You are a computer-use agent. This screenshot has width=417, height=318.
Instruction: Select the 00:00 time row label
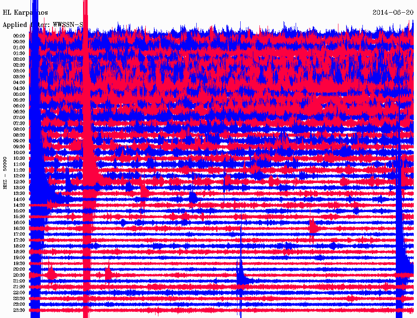coord(19,36)
